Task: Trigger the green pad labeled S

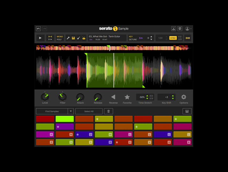Action: point(65,142)
